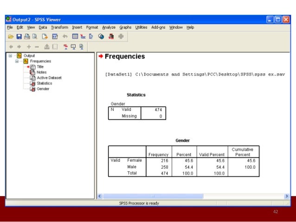Click the Print icon in the toolbar
The width and height of the screenshot is (296, 222).
27,37
